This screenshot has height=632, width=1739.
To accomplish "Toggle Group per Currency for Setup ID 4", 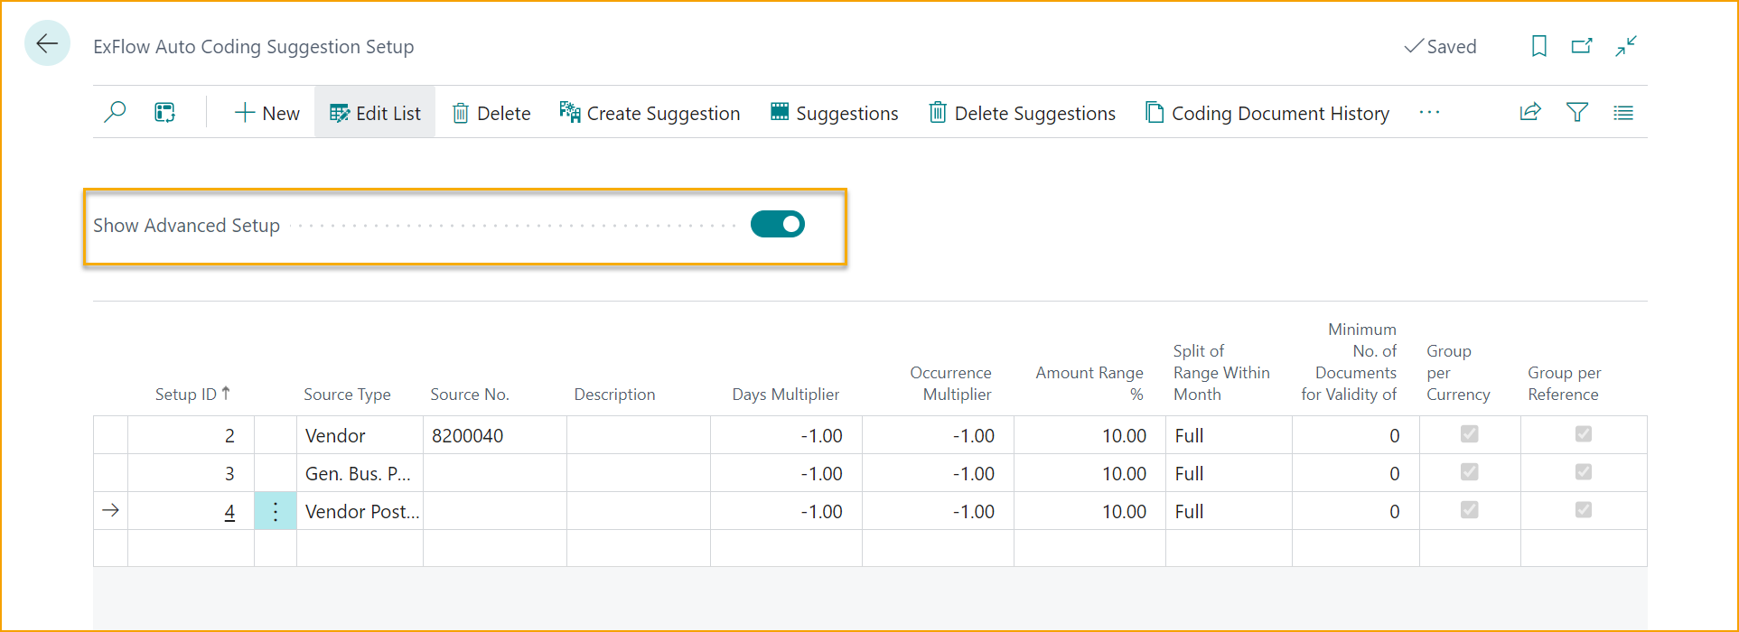I will (x=1470, y=510).
